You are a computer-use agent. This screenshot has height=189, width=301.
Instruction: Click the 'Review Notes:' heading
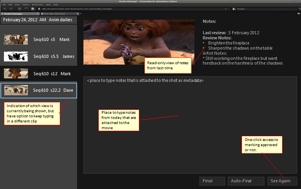pyautogui.click(x=217, y=38)
